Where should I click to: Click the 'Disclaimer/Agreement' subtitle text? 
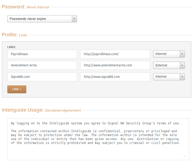point(63,111)
